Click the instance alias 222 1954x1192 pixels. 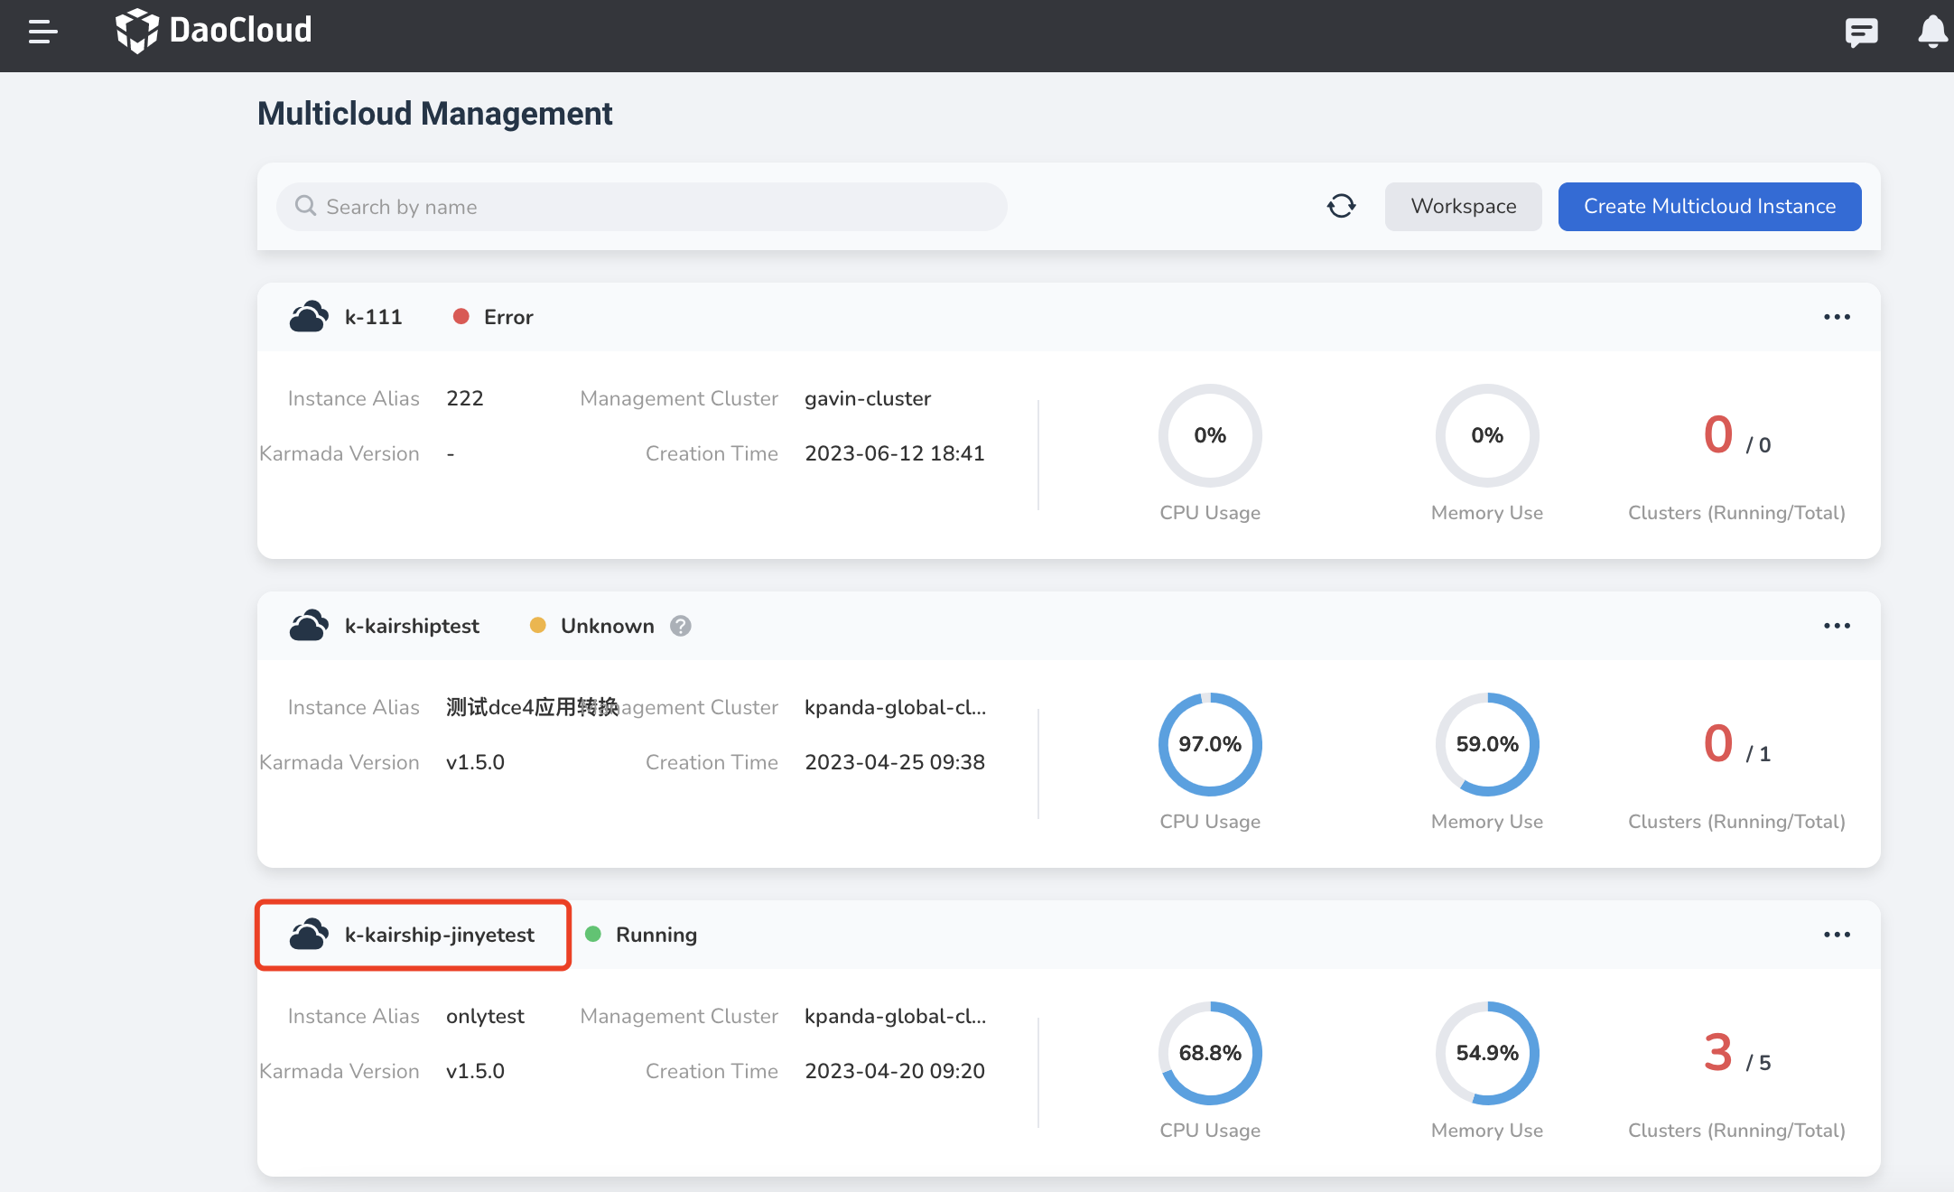coord(465,398)
